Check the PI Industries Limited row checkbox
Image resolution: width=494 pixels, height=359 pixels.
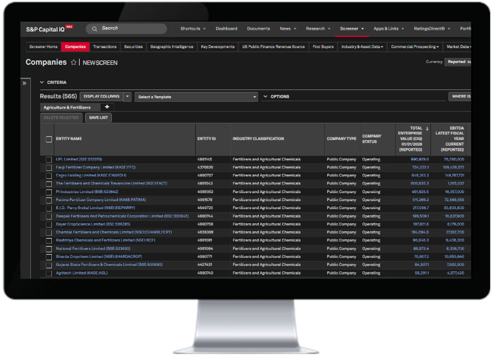[x=49, y=192]
